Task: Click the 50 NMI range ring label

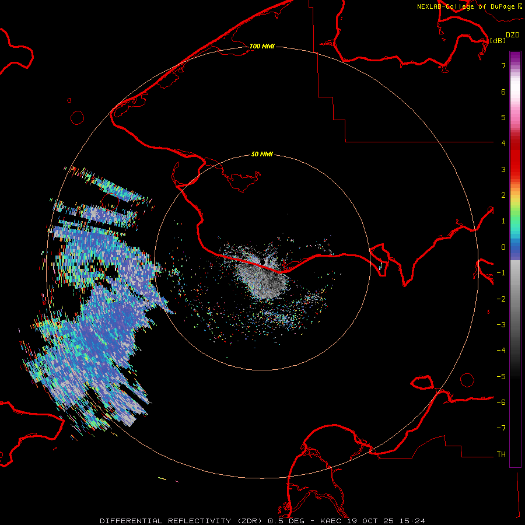Action: (x=262, y=154)
